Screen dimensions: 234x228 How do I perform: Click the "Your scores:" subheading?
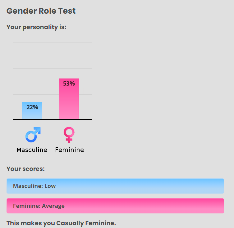pyautogui.click(x=25, y=169)
